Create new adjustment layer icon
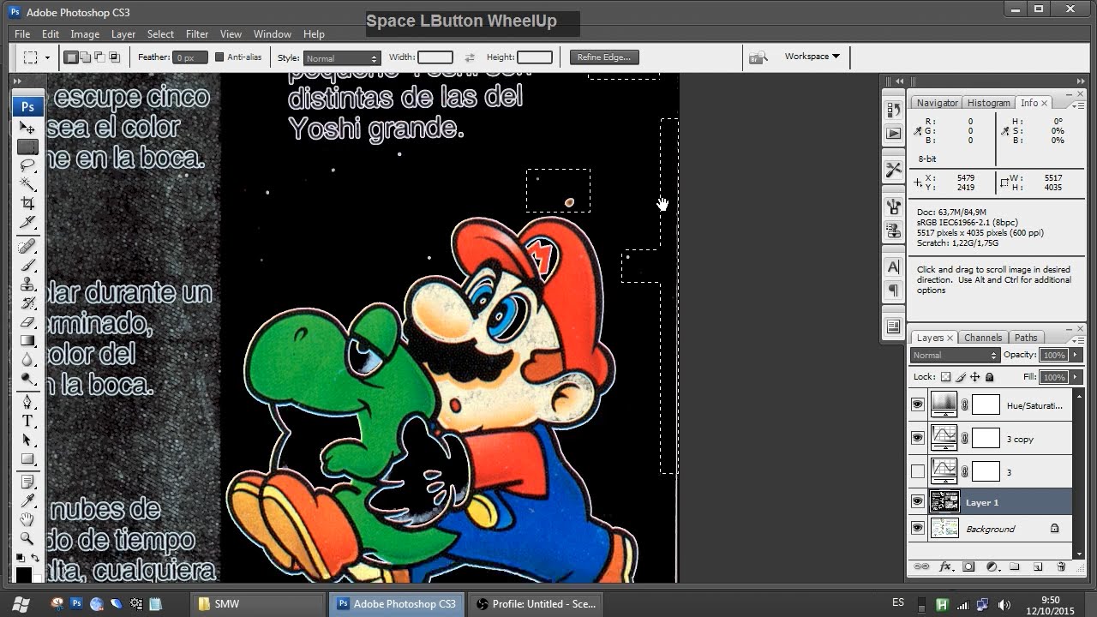 pyautogui.click(x=992, y=566)
